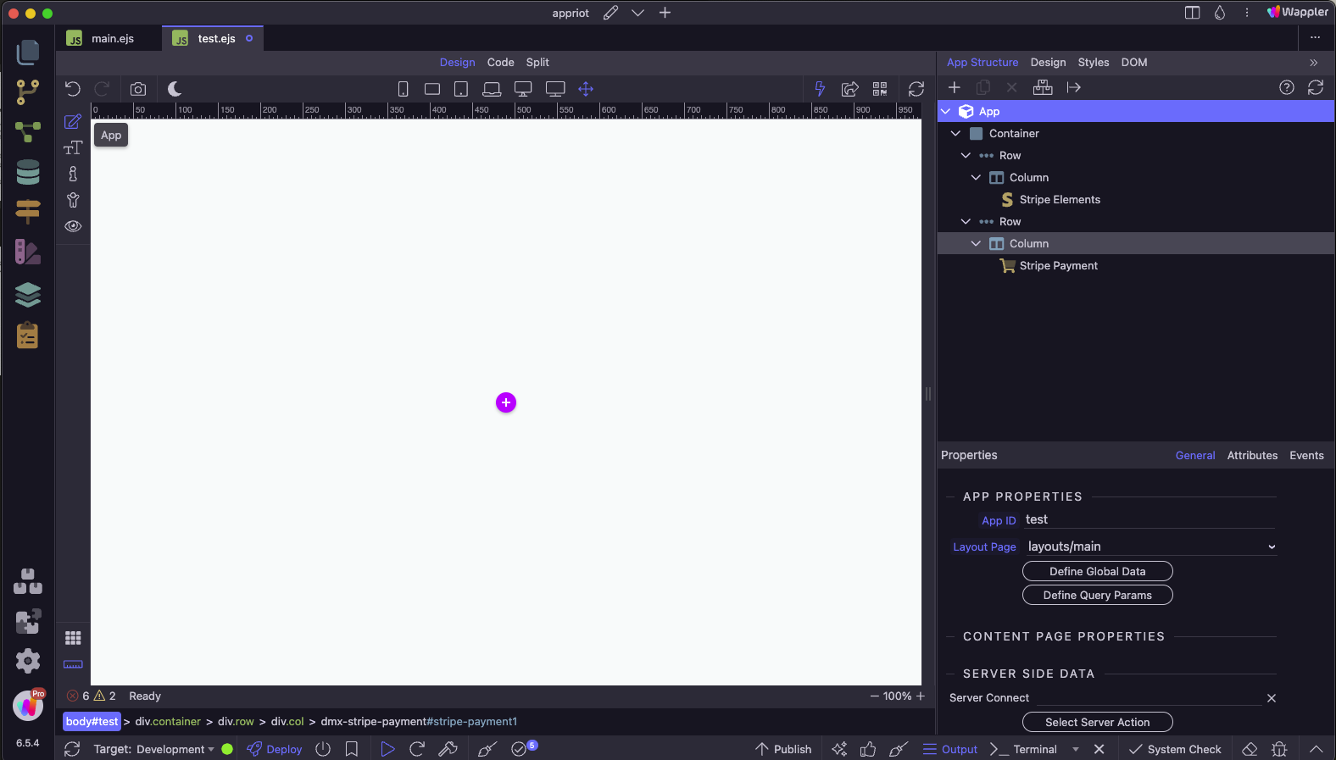Click the purple plus insert button
Viewport: 1336px width, 760px height.
coord(506,402)
